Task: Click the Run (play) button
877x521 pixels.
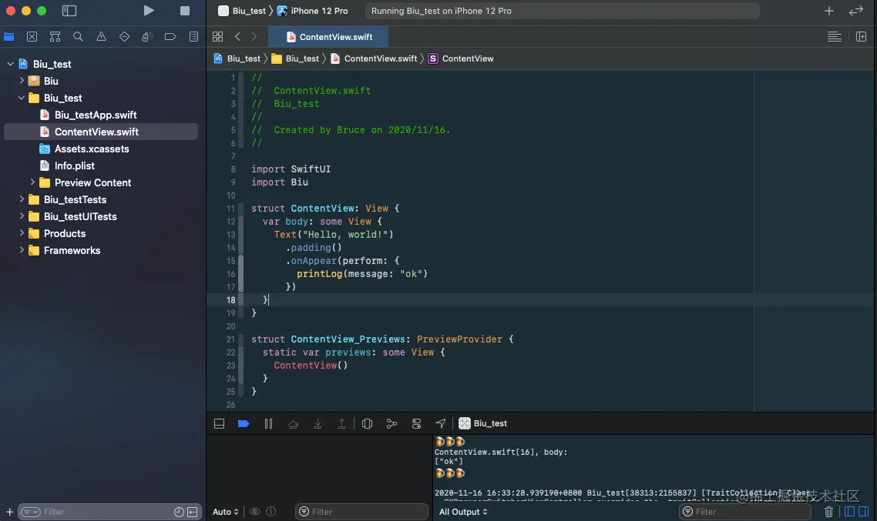Action: (x=148, y=11)
